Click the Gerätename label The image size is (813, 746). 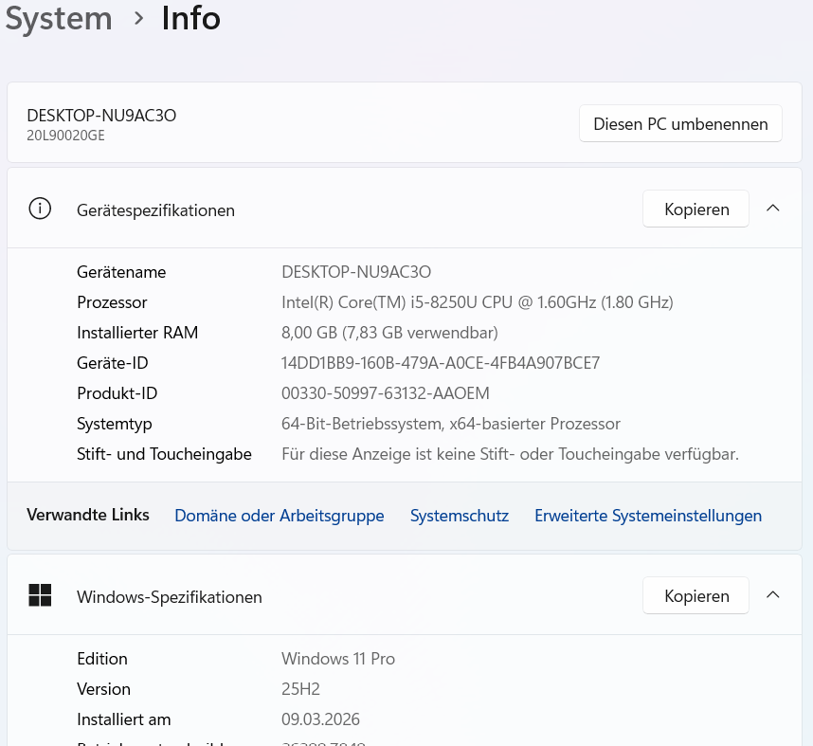(121, 272)
